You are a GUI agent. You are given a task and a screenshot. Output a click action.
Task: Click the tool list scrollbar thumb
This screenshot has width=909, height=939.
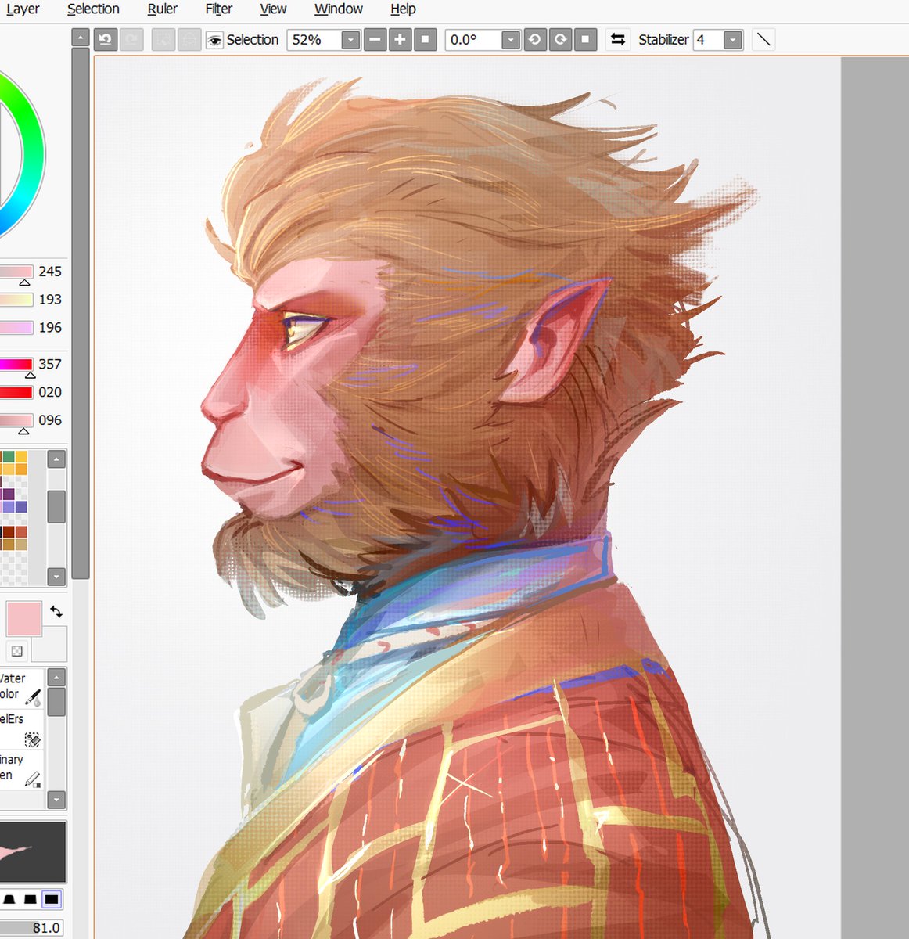coord(56,701)
